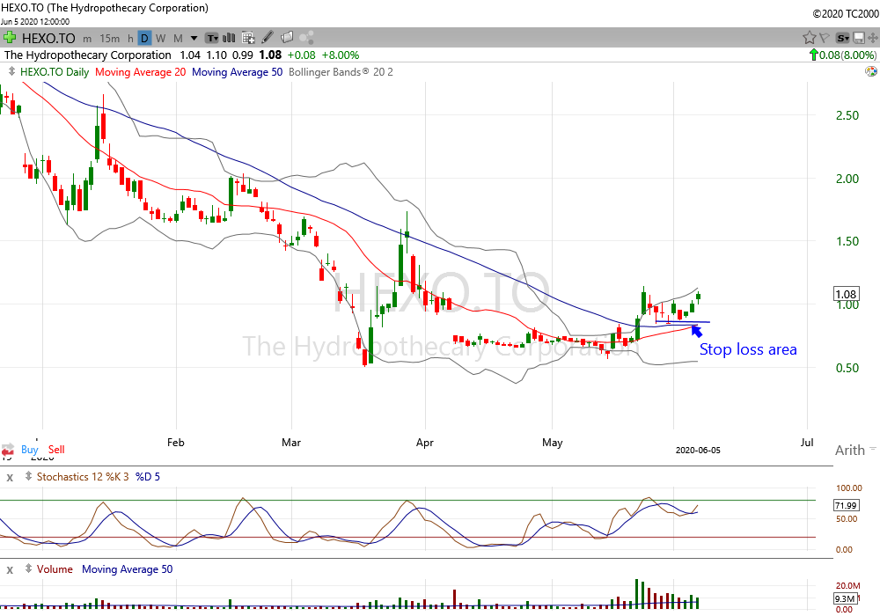Viewport: 880px width, 616px height.
Task: Click the HEXO.TO symbol field
Action: click(x=48, y=38)
